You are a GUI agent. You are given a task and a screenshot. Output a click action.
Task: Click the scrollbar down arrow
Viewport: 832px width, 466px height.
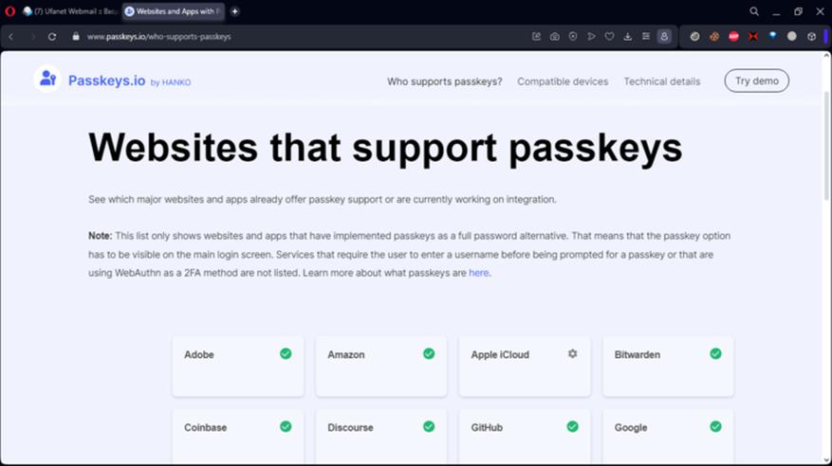coord(826,460)
